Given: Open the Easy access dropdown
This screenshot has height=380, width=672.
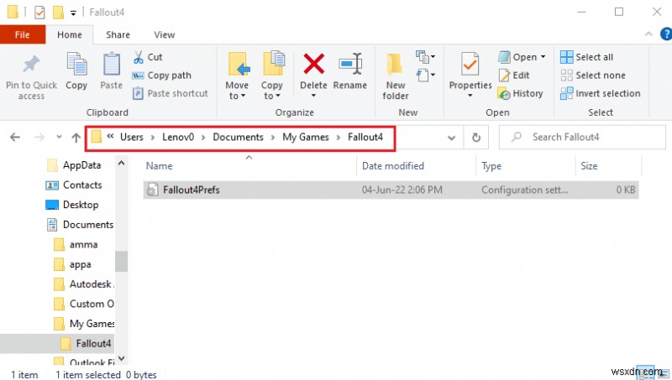Looking at the screenshot, I should tap(425, 75).
